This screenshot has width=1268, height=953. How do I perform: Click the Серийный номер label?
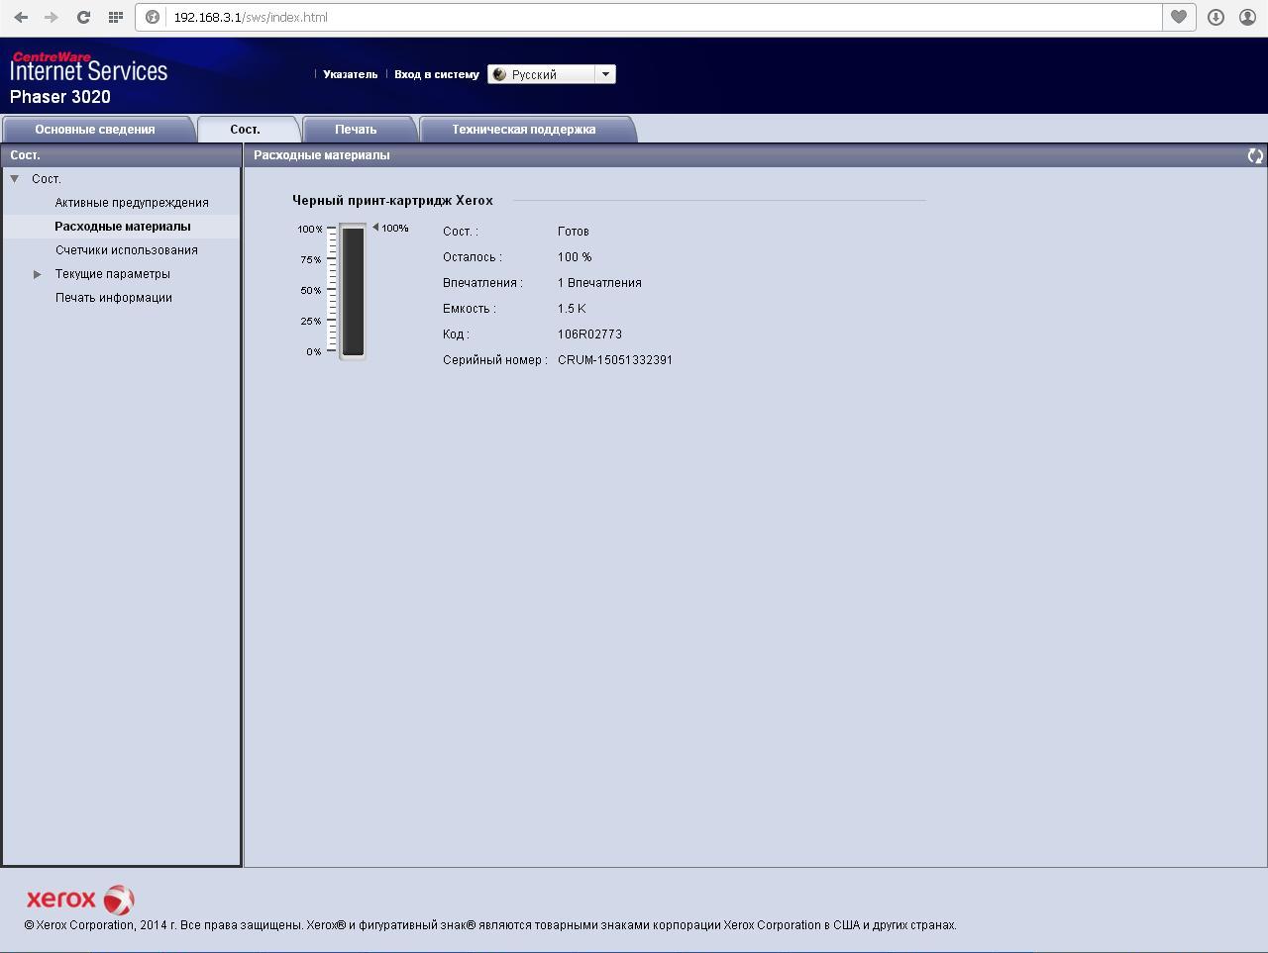(494, 360)
